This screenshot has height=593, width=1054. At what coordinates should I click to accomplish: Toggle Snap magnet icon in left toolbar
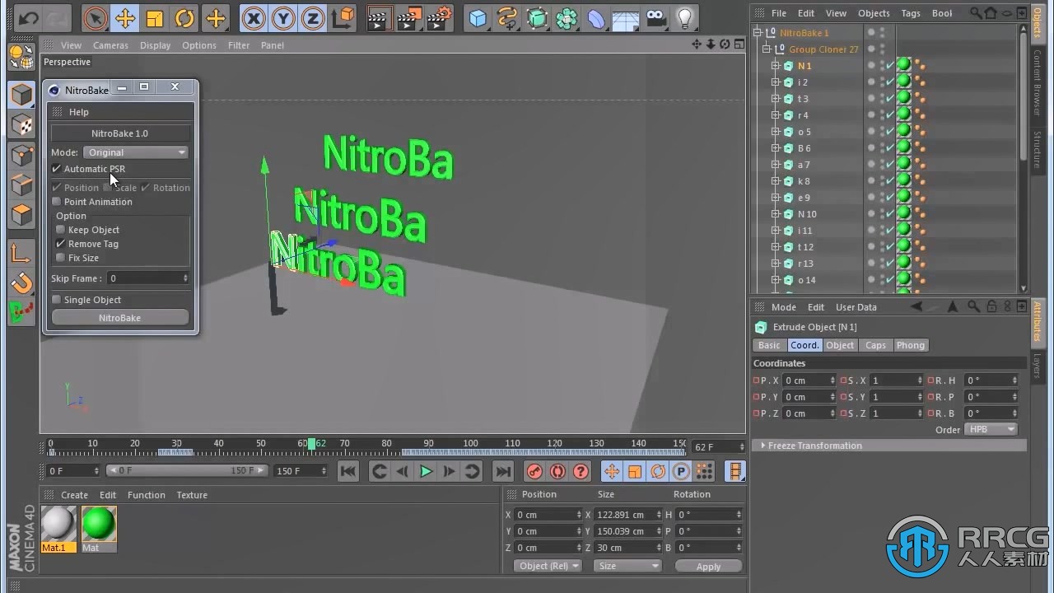(21, 283)
